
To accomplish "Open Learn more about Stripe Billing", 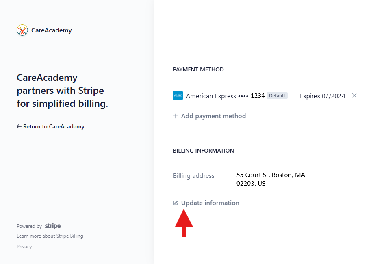I will click(50, 236).
